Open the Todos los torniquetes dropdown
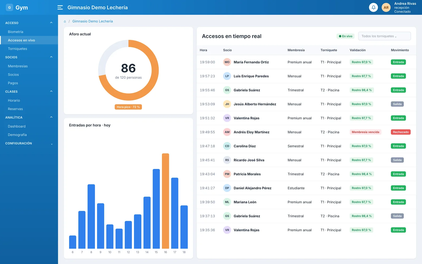 [384, 36]
